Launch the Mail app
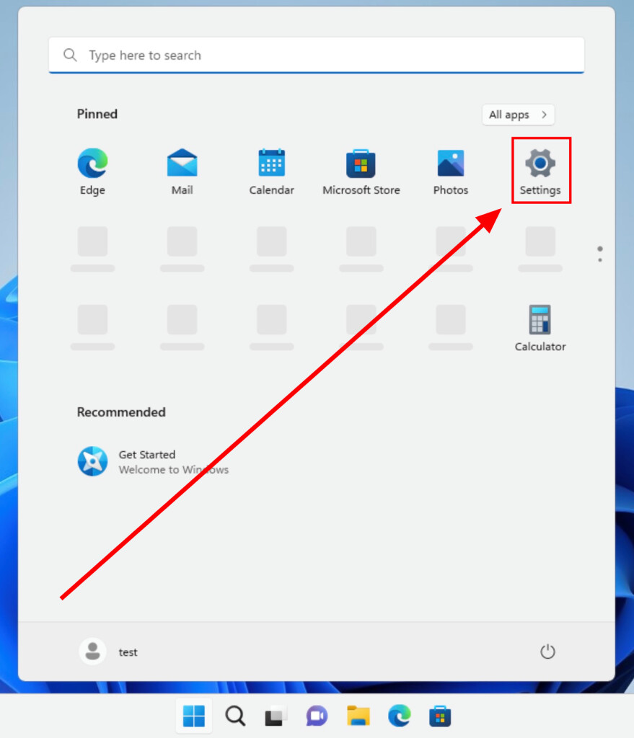Screen dimensions: 634x738 point(182,172)
